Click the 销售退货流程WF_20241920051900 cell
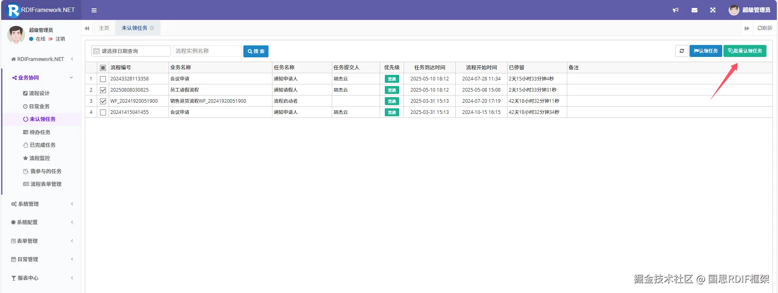 pyautogui.click(x=220, y=101)
